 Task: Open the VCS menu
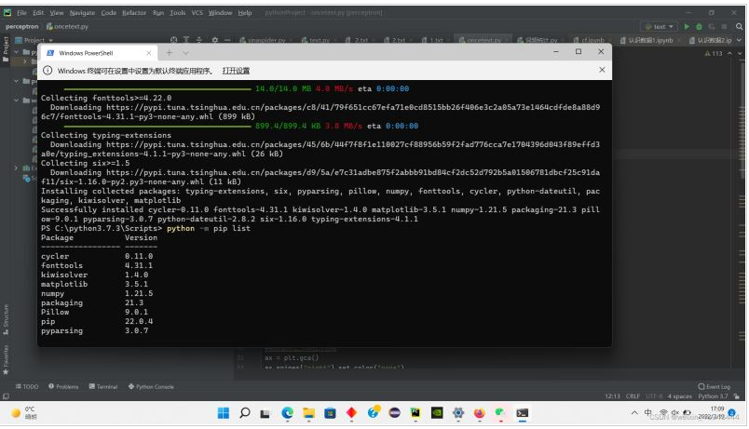(x=197, y=13)
